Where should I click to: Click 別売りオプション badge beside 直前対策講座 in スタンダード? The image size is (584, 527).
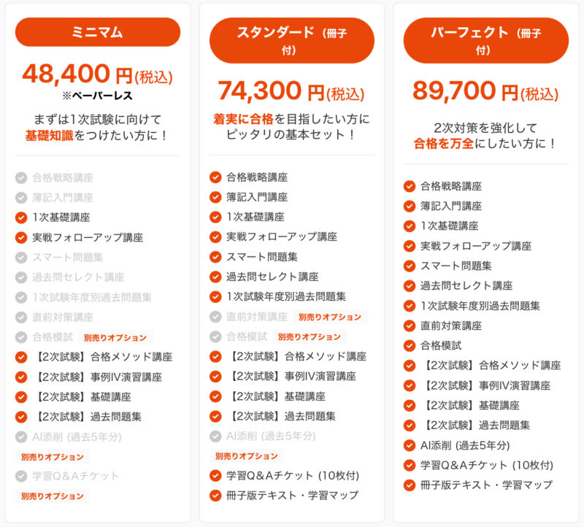[329, 317]
